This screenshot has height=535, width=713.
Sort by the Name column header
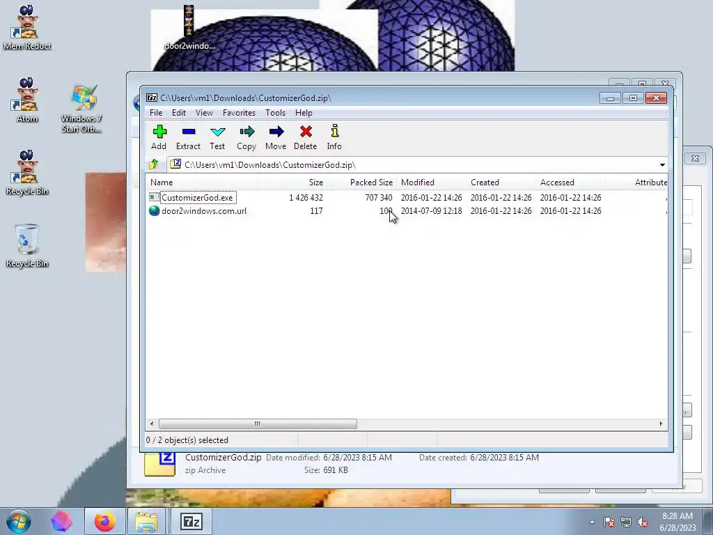[x=201, y=183]
